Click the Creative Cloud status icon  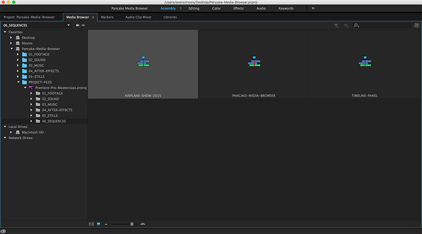(x=3, y=231)
